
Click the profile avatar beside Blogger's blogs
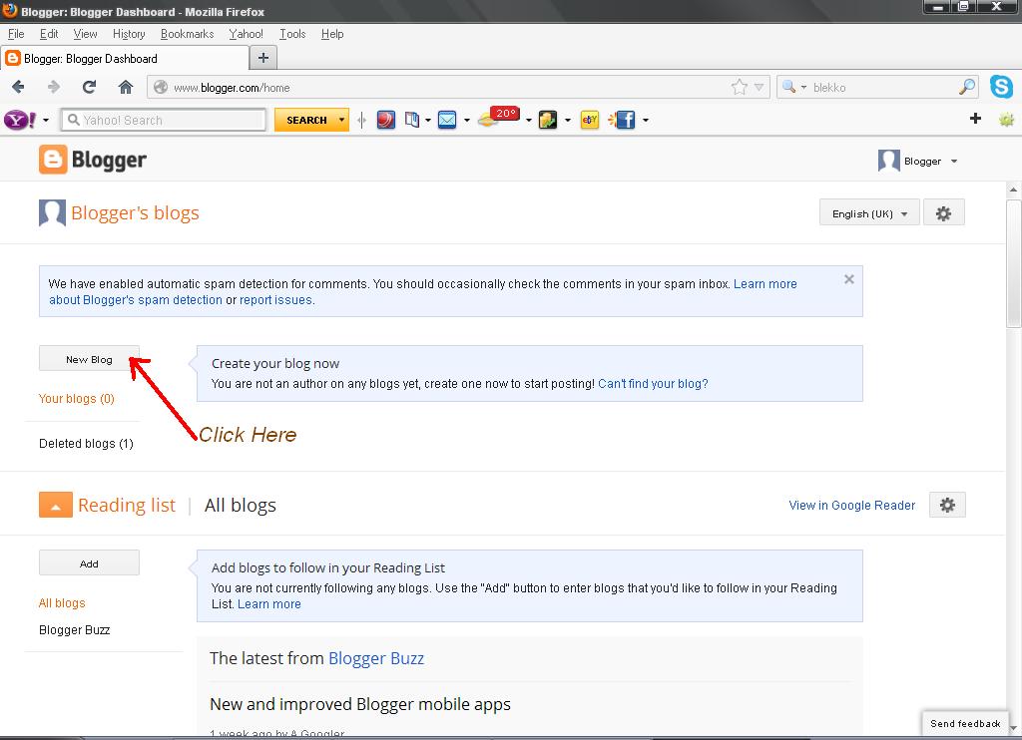click(x=52, y=213)
